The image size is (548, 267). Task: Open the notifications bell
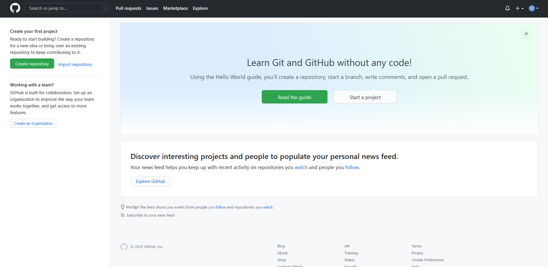tap(507, 8)
